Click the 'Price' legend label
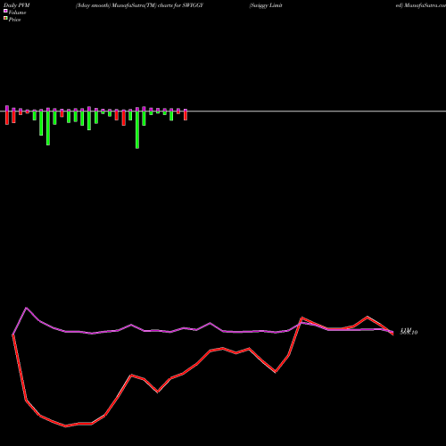446x446 pixels. click(14, 20)
